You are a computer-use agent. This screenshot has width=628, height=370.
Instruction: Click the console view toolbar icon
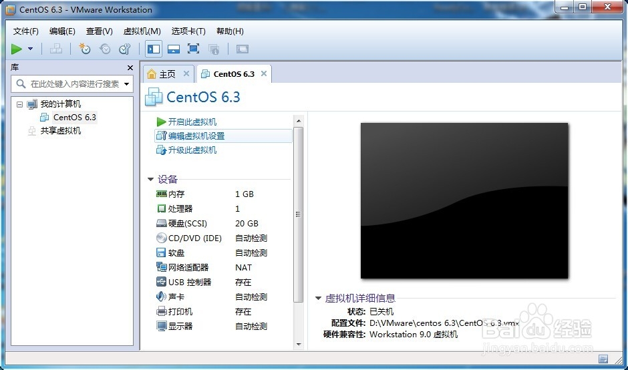coord(243,49)
